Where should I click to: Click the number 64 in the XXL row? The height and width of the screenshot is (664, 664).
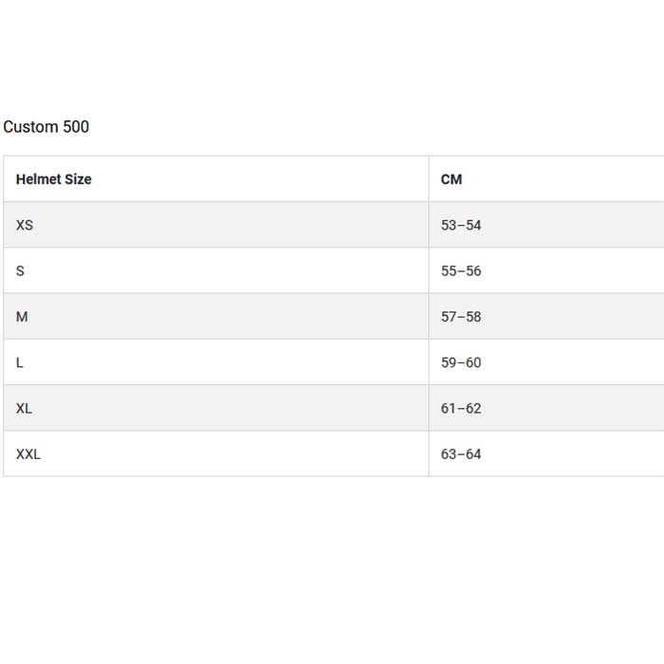point(473,454)
